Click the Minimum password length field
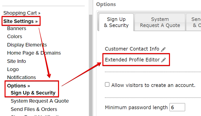 [x=177, y=107]
